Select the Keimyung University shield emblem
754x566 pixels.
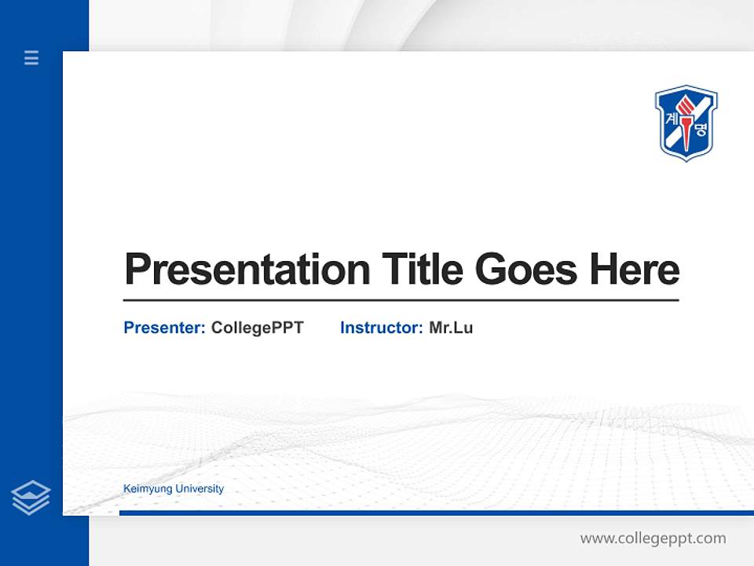(x=685, y=122)
